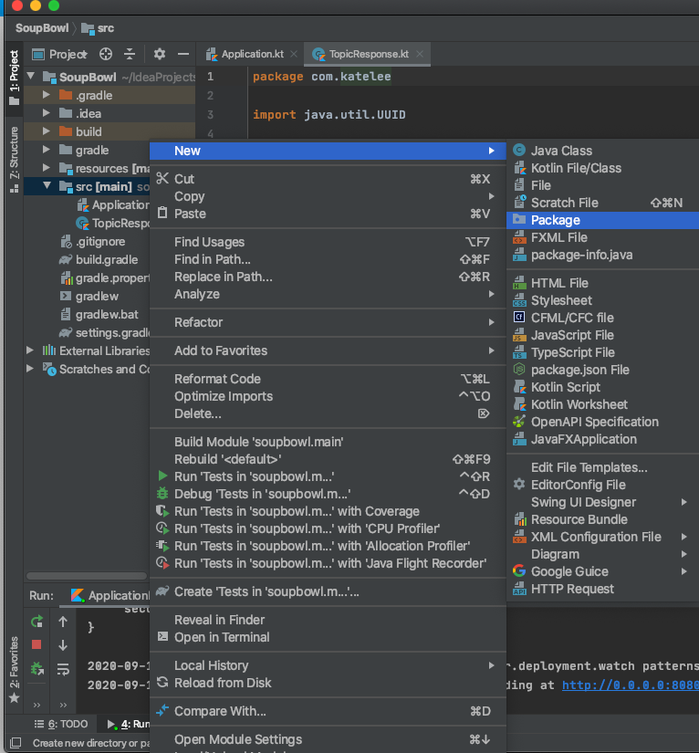The height and width of the screenshot is (753, 699).
Task: Choose Reformat Code
Action: coord(328,379)
